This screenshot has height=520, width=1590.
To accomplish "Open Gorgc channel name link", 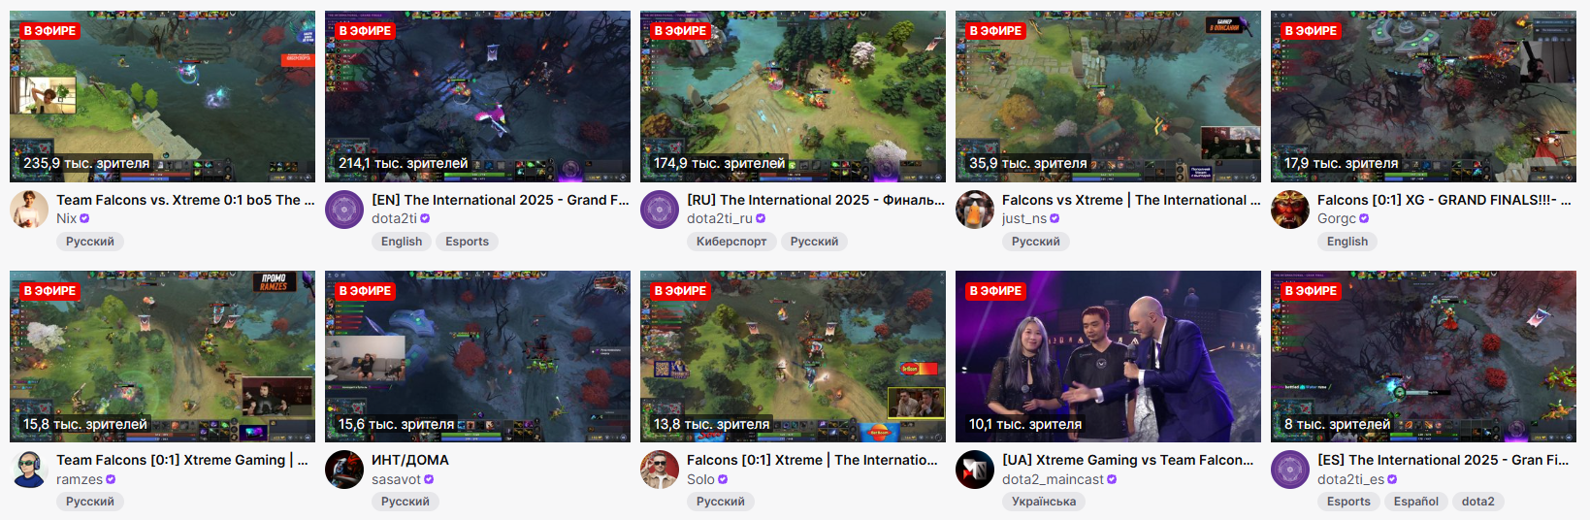I will tap(1337, 218).
